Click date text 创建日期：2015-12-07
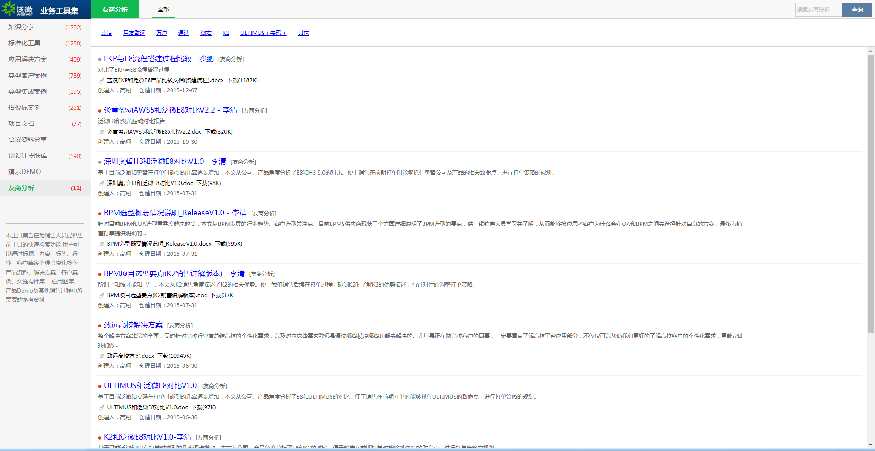 (x=168, y=90)
